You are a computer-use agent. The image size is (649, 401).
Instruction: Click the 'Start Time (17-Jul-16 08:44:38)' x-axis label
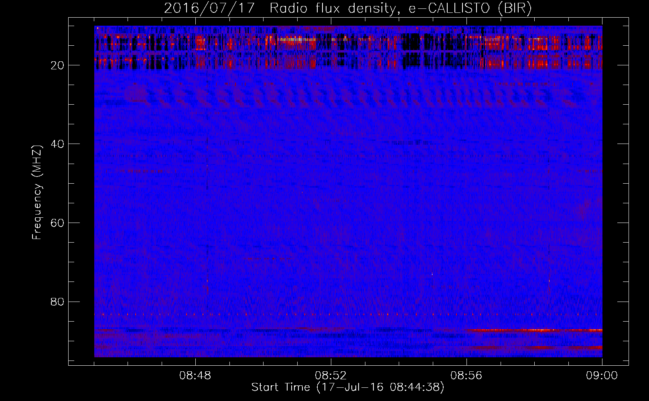pos(348,387)
